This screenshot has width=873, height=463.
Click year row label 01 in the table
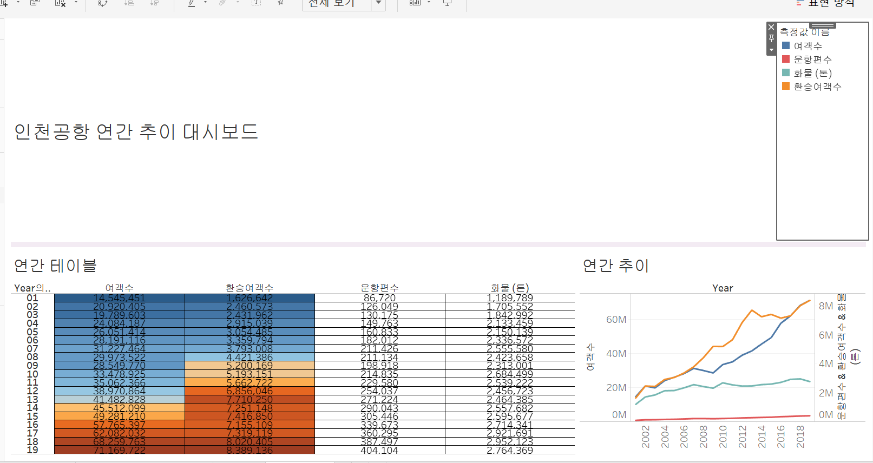coord(32,298)
